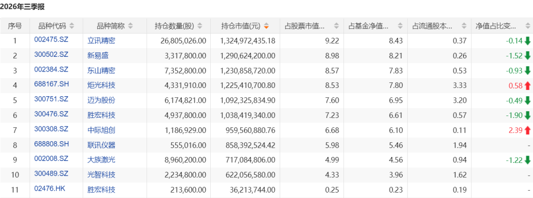Click the 序号 column header
Viewport: 533px width, 198px height.
15,26
